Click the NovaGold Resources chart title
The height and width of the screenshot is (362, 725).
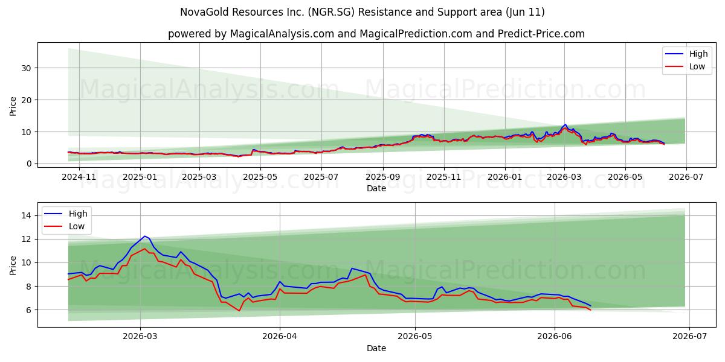[362, 12]
